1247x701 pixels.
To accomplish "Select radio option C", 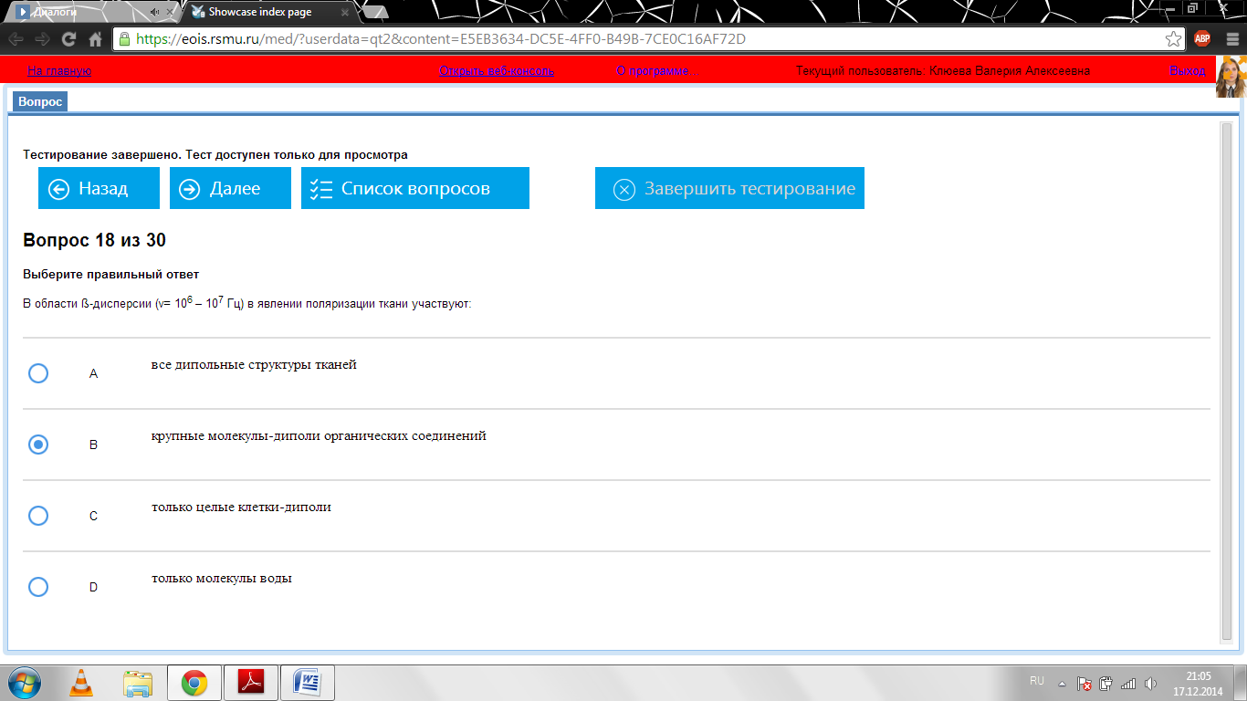I will 38,516.
